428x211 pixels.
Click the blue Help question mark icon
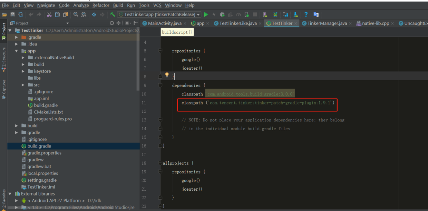pyautogui.click(x=306, y=14)
